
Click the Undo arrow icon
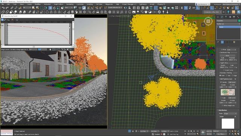(3, 8)
